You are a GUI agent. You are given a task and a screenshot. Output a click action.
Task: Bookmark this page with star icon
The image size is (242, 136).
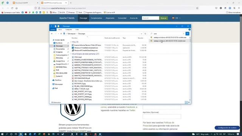click(197, 8)
